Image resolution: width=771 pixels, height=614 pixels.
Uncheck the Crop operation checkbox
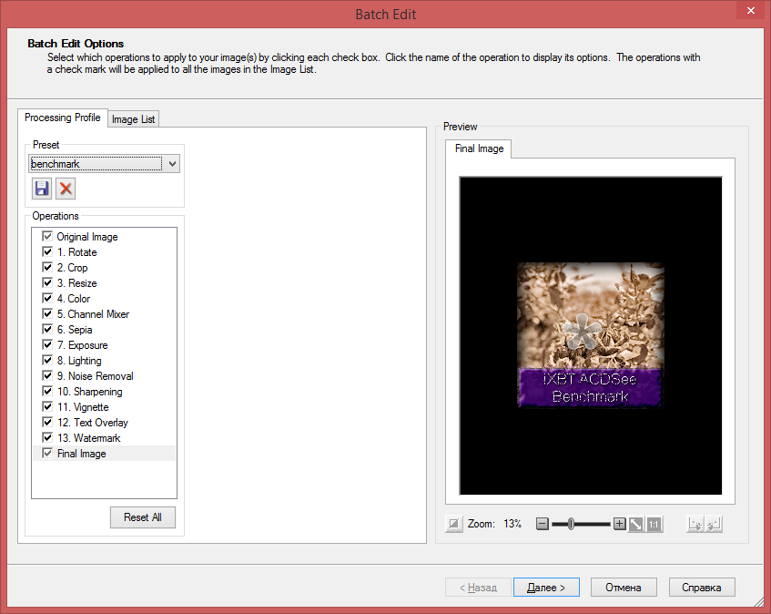point(47,267)
